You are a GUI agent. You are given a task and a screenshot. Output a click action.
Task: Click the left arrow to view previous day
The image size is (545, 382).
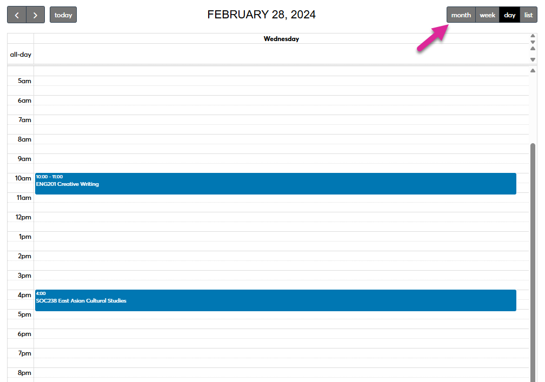[x=16, y=15]
